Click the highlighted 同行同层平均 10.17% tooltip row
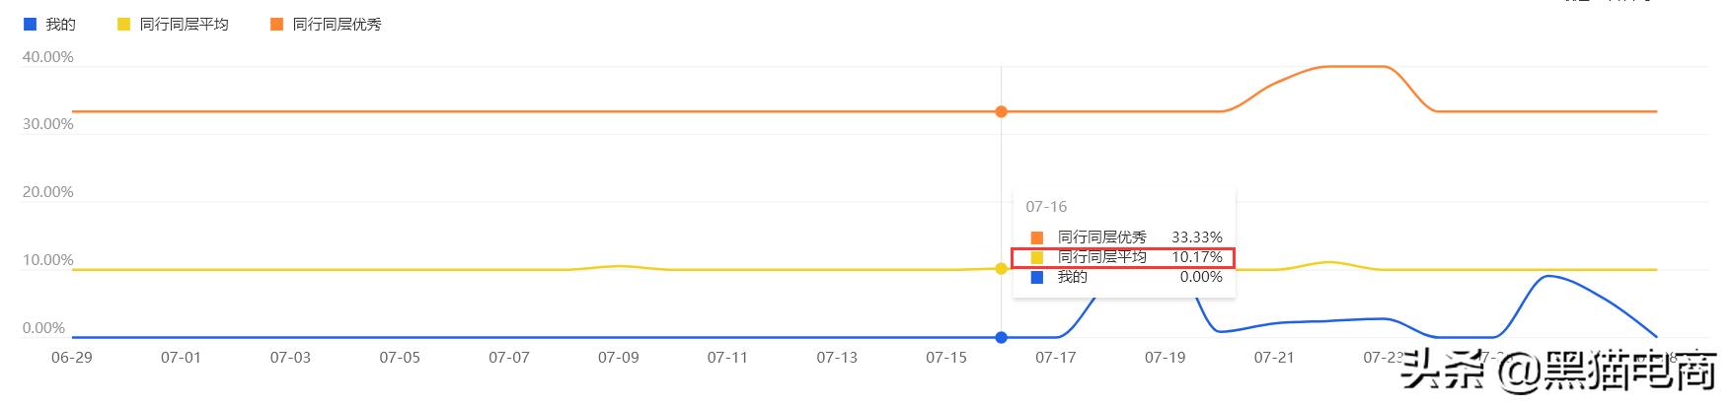The image size is (1732, 406). 1123,257
